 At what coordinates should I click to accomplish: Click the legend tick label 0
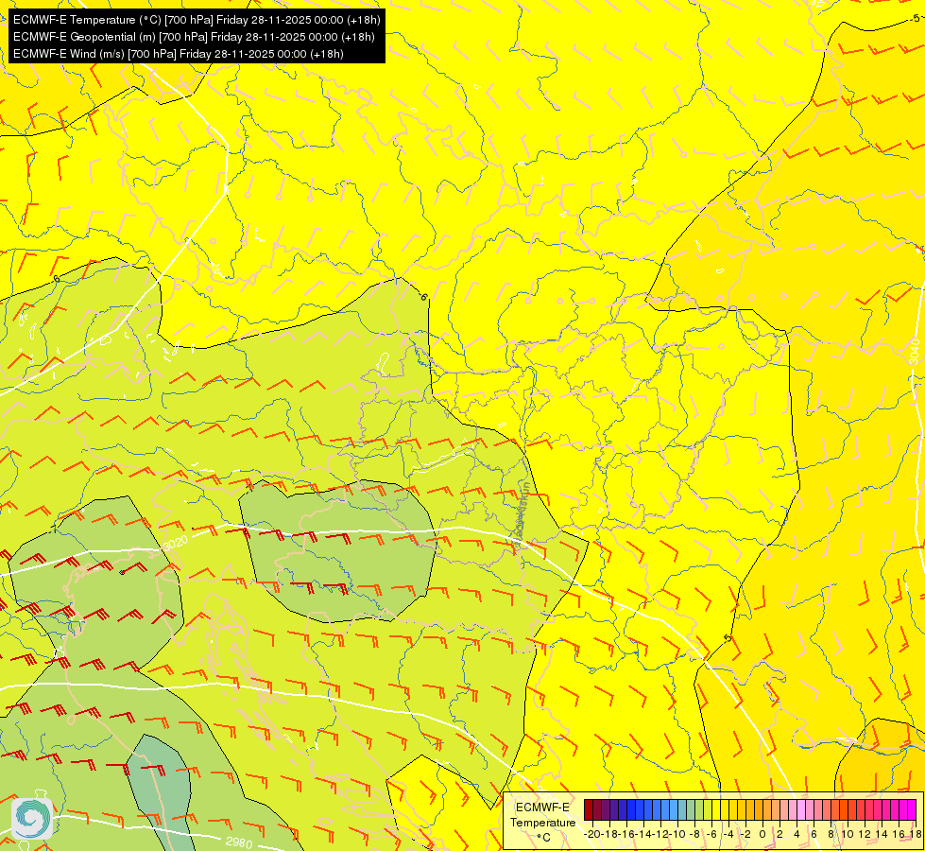762,835
